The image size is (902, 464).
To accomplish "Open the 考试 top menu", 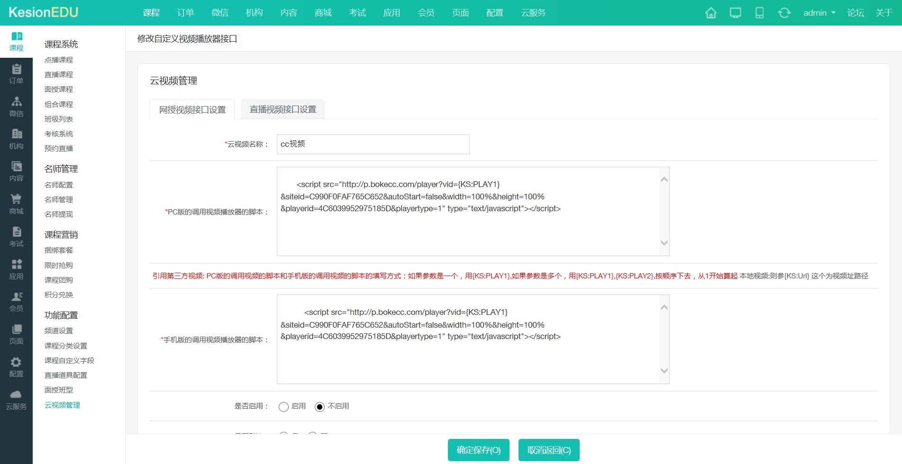I will coord(357,13).
